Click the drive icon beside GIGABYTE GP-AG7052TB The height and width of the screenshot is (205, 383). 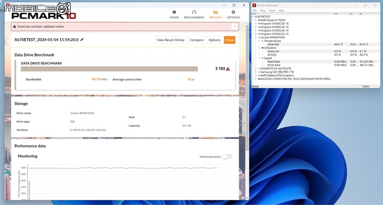259,69
